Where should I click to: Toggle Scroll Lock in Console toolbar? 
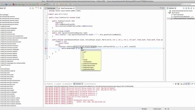(184, 84)
